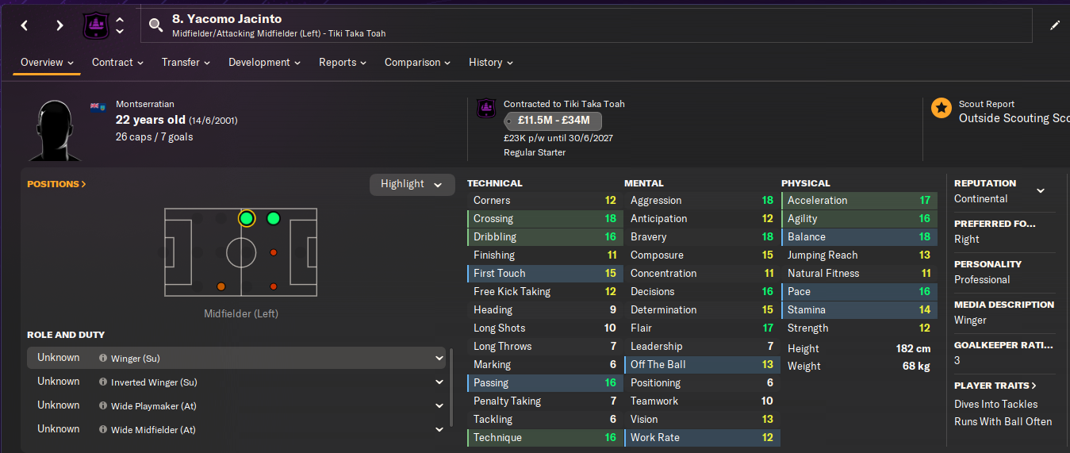Click info icon beside Winger (Su)

point(103,359)
